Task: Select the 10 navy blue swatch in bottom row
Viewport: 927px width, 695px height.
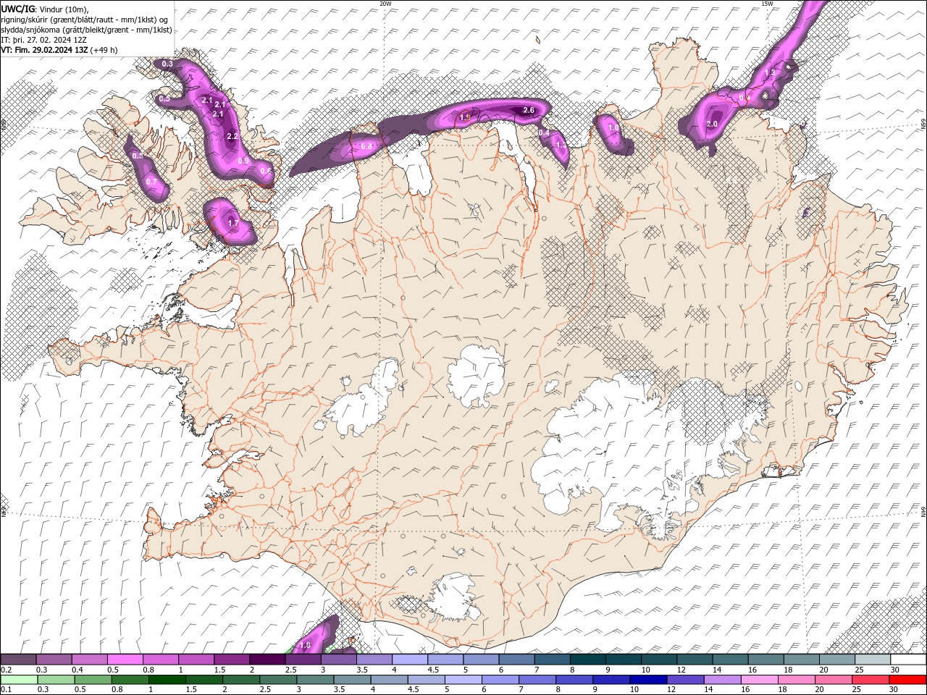Action: click(x=647, y=679)
